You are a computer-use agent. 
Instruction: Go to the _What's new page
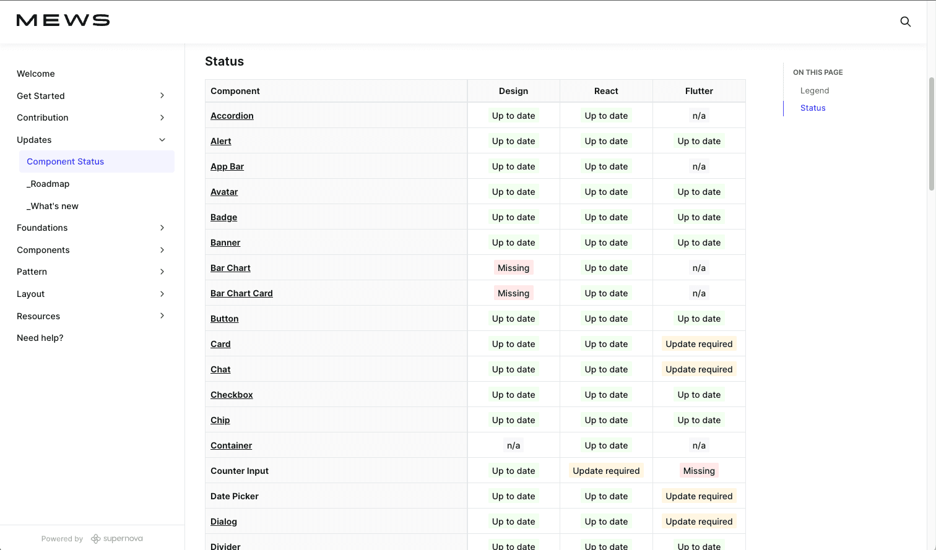[53, 206]
